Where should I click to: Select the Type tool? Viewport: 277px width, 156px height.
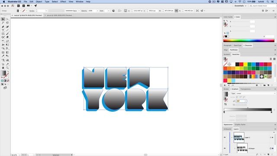pyautogui.click(x=3, y=30)
